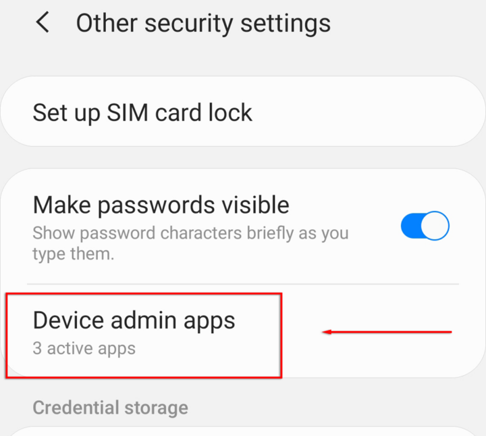This screenshot has width=486, height=436.
Task: Tap the back arrow icon
Action: point(42,23)
